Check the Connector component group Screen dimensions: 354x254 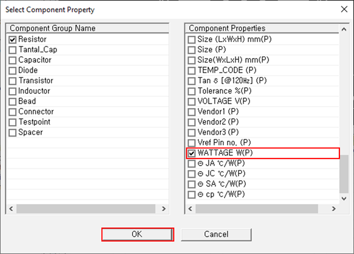[x=12, y=112]
